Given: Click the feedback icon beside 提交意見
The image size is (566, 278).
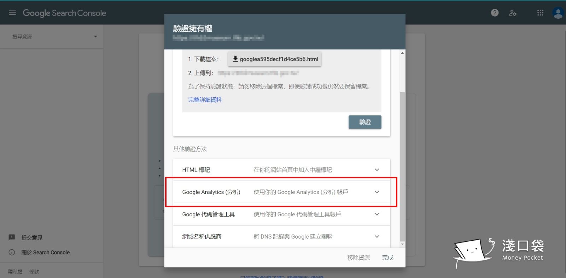Looking at the screenshot, I should (12, 237).
